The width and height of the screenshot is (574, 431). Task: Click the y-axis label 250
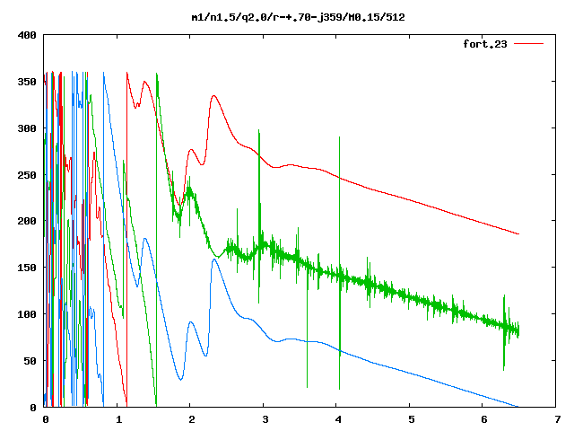point(27,175)
